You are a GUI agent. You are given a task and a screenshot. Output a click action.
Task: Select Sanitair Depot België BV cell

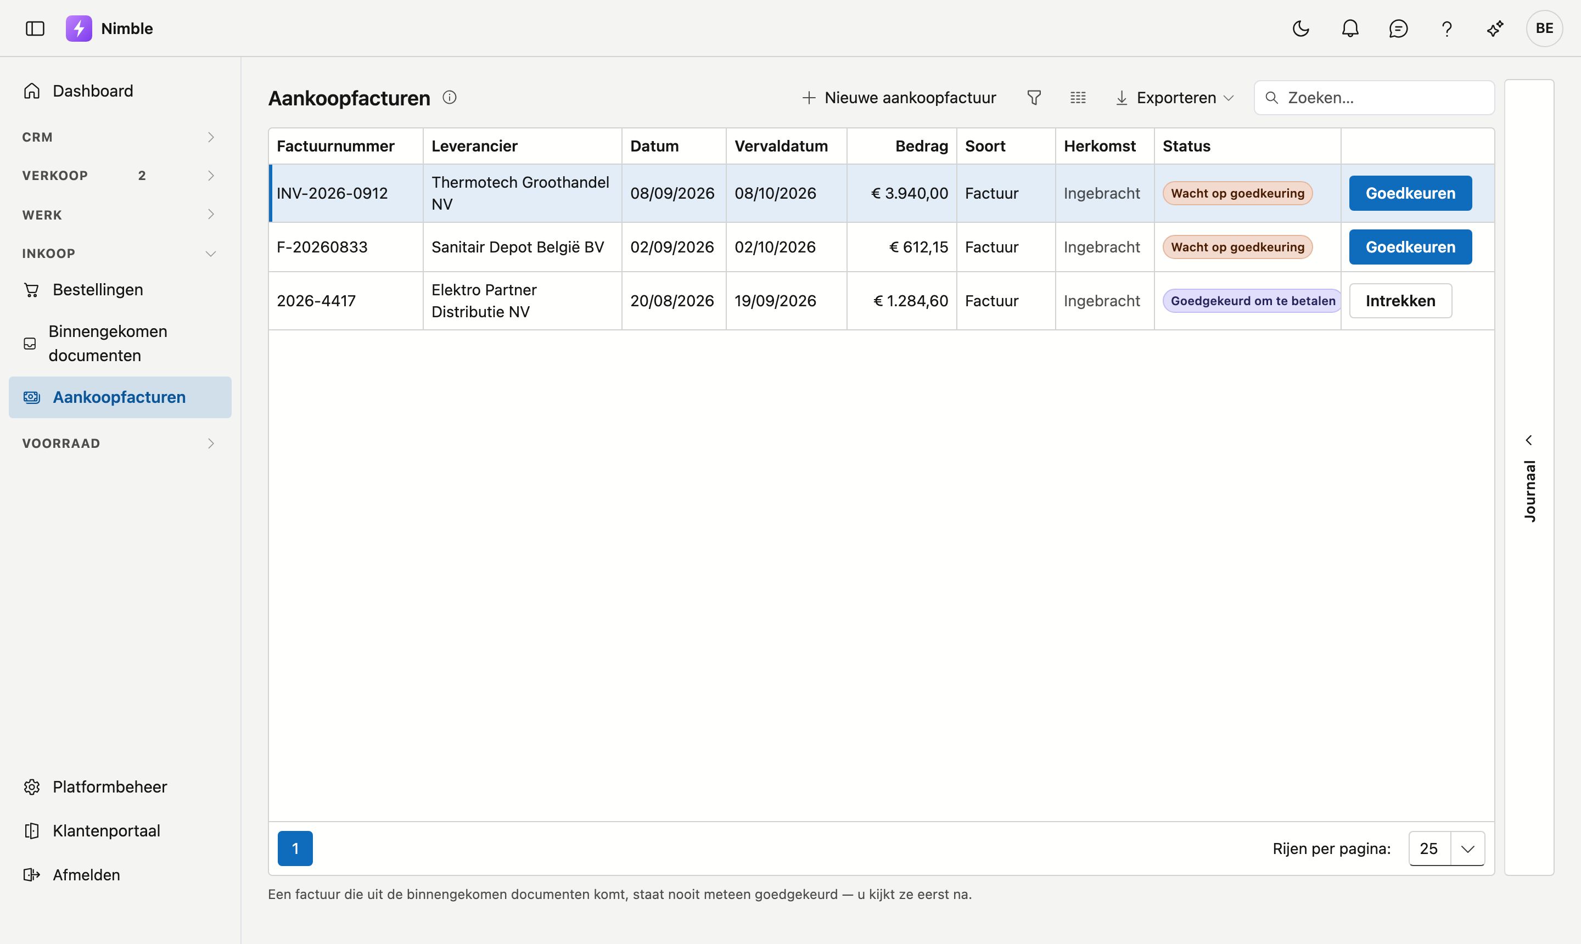(522, 247)
